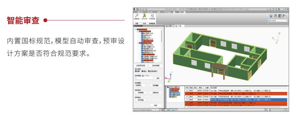293x119 pixels.
Task: Open the floor selection dropdown at top right
Action: click(278, 21)
